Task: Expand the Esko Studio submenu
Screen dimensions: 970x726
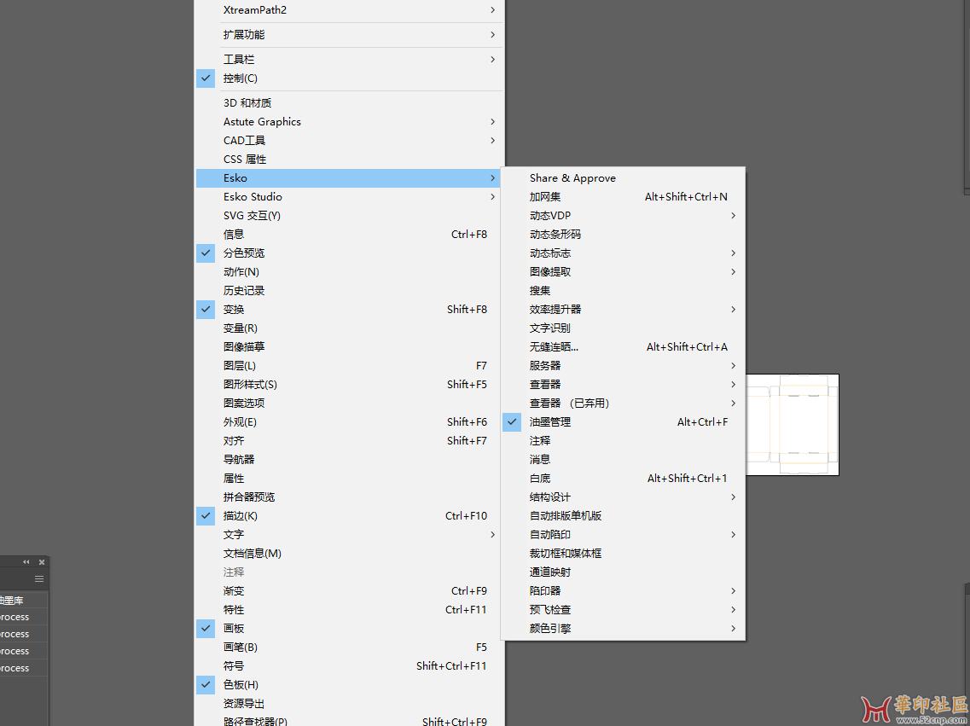Action: click(350, 197)
